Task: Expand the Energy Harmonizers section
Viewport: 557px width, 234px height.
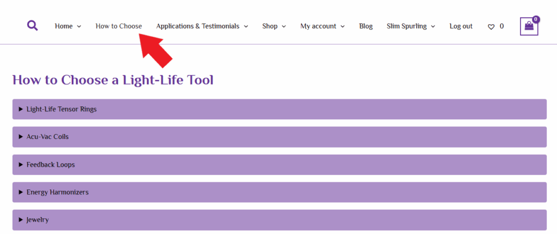Action: [x=280, y=192]
